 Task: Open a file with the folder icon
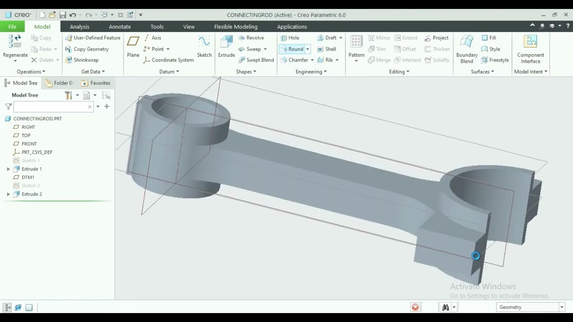pyautogui.click(x=52, y=15)
